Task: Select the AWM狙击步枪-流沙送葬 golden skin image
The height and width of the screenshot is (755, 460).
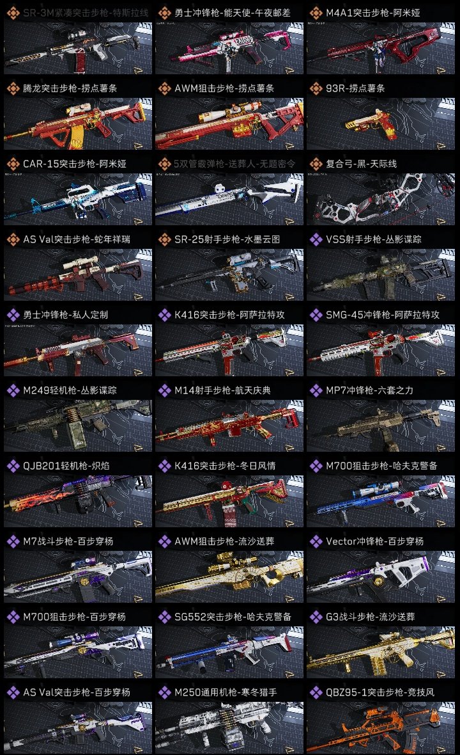Action: pos(229,577)
